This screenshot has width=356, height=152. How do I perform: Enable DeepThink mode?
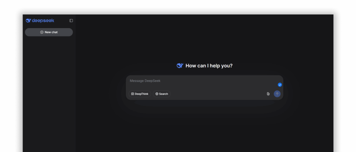coord(140,94)
